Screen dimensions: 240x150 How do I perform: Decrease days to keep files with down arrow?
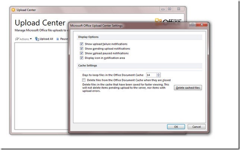(159, 76)
